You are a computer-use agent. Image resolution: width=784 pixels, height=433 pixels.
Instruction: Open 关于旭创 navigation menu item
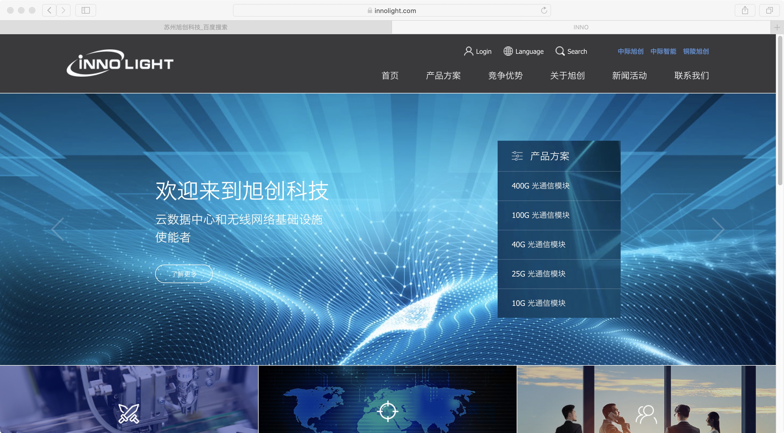click(567, 76)
